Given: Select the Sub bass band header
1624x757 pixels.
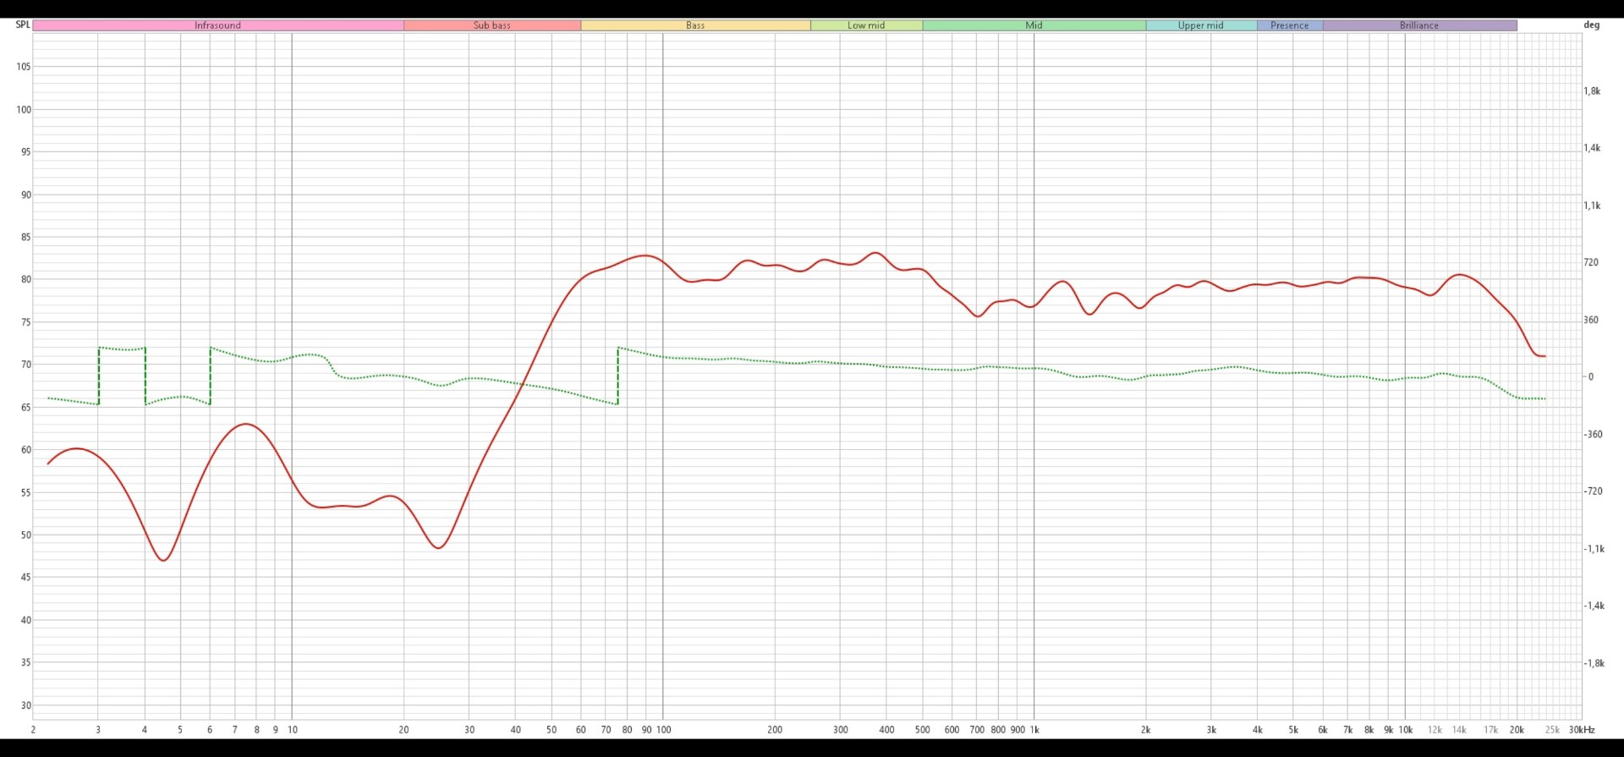Looking at the screenshot, I should [x=491, y=25].
